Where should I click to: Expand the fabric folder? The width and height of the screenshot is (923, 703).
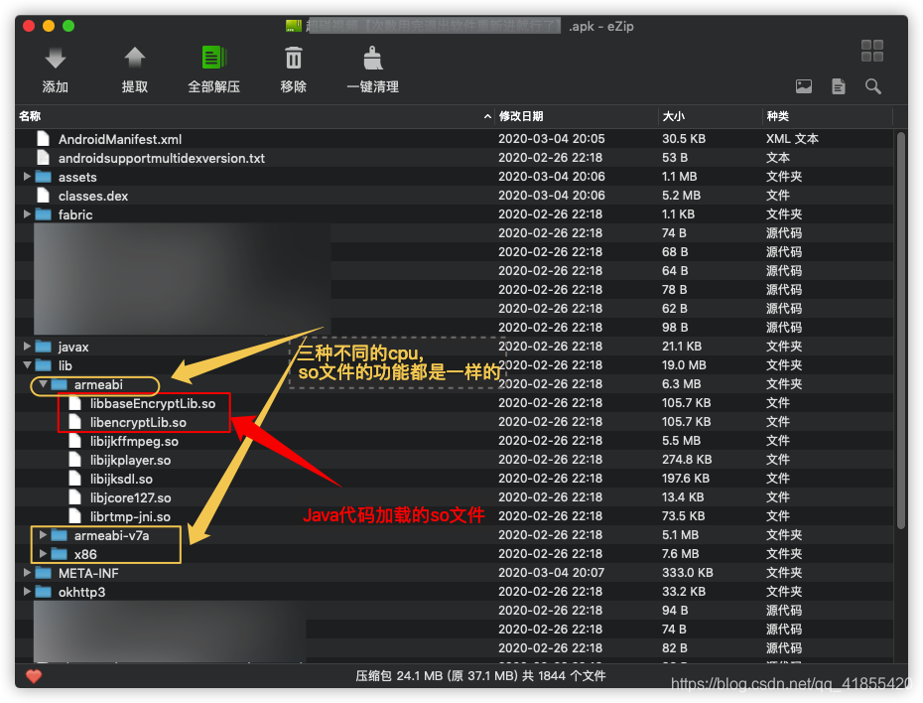[27, 213]
